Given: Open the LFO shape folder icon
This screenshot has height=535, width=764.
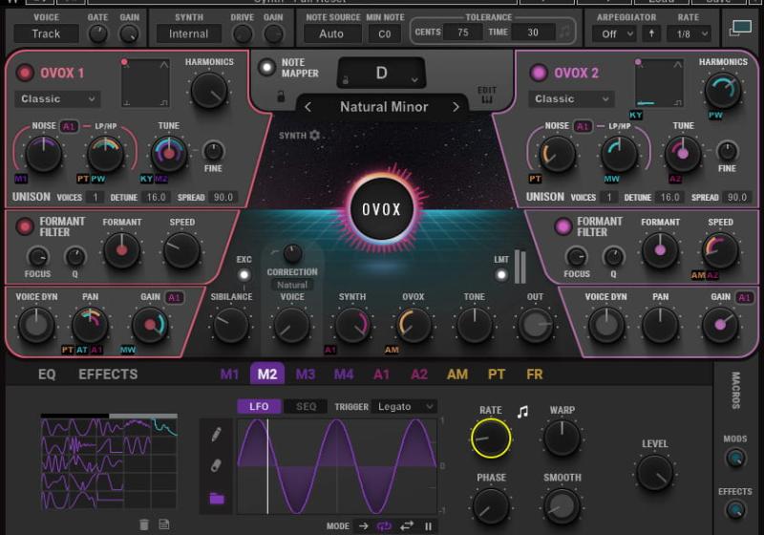Looking at the screenshot, I should pyautogui.click(x=216, y=498).
